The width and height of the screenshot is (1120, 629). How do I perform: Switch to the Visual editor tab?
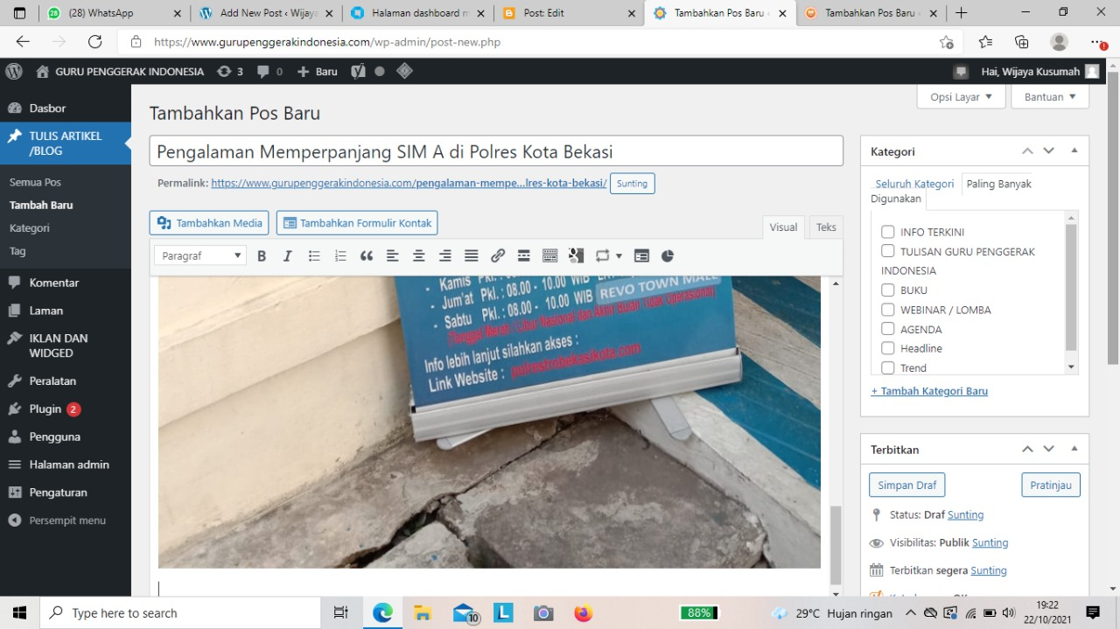(x=783, y=227)
